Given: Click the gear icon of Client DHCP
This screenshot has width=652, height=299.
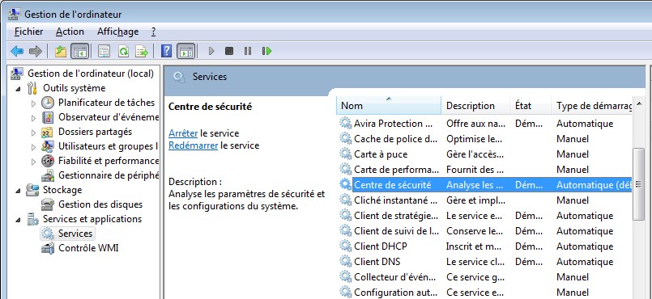Looking at the screenshot, I should pyautogui.click(x=346, y=246).
